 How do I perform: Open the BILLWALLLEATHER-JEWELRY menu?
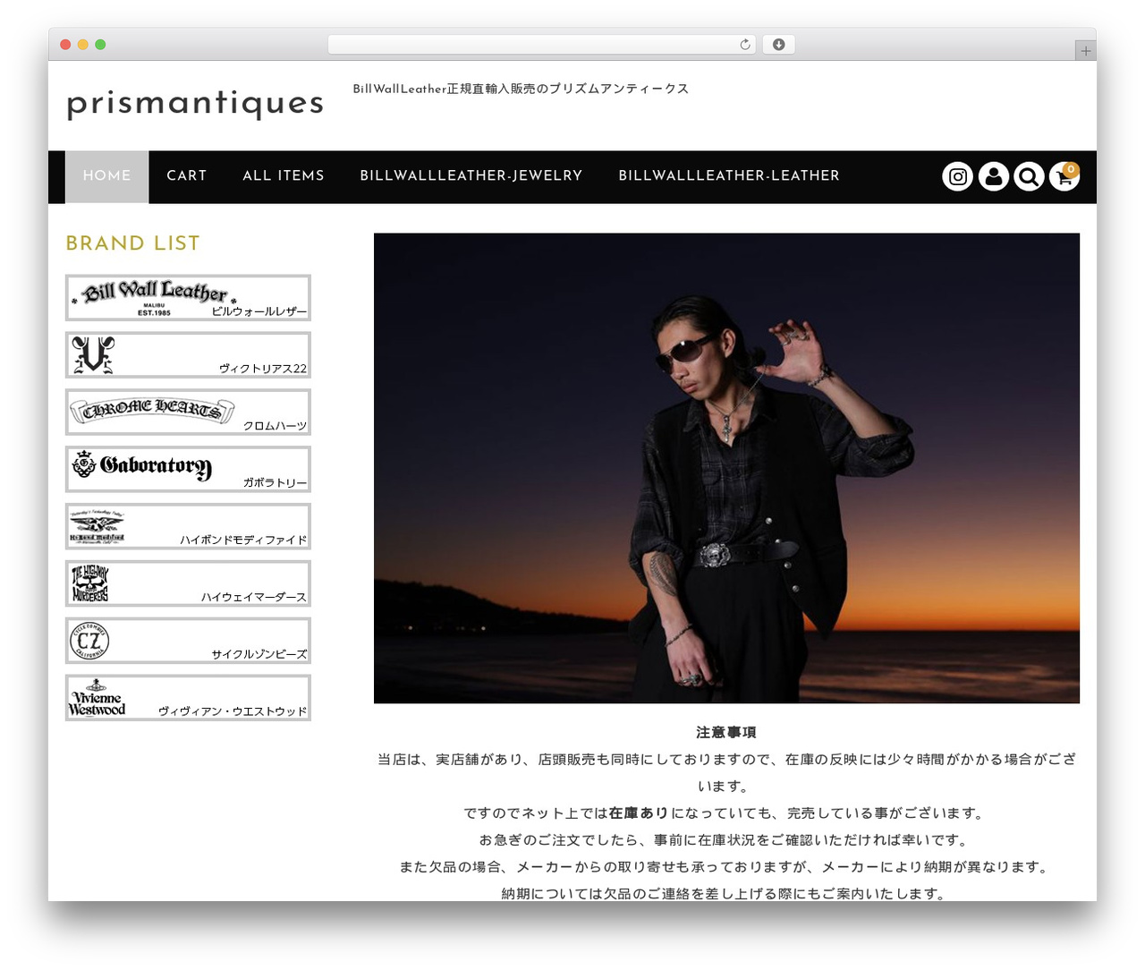point(471,176)
